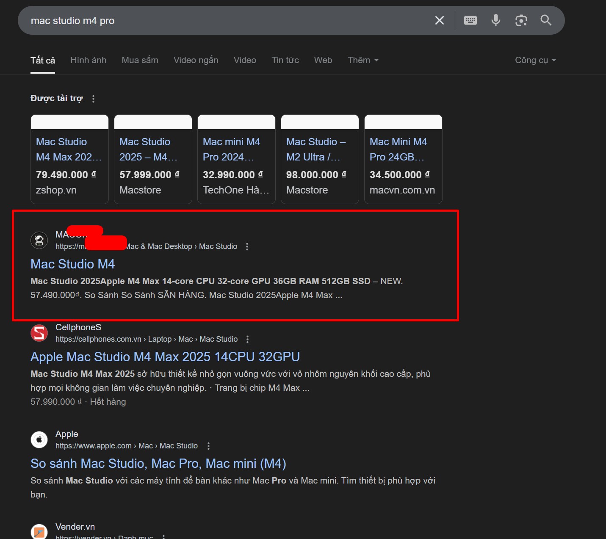Viewport: 606px width, 539px height.
Task: Open the Mac Studio 2025 Macstore 57.999.000 card
Action: click(153, 159)
